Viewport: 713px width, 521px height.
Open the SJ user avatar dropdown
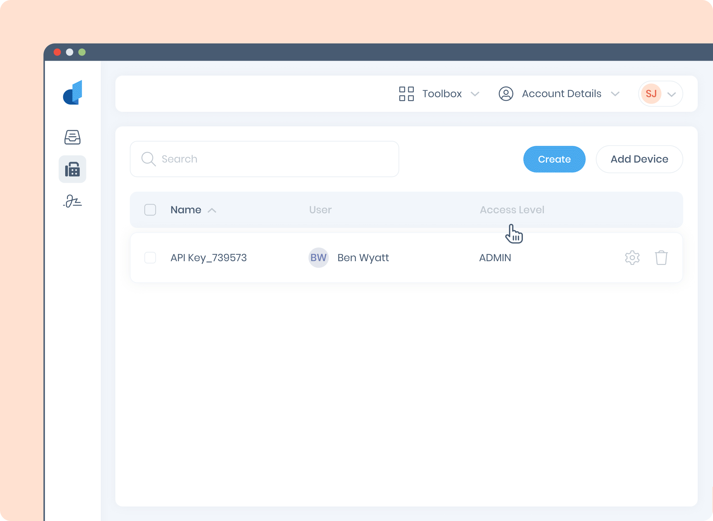[660, 94]
